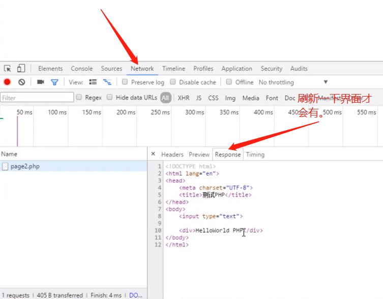Toggle capture screenshots camera icon
The image size is (383, 299).
(x=41, y=82)
